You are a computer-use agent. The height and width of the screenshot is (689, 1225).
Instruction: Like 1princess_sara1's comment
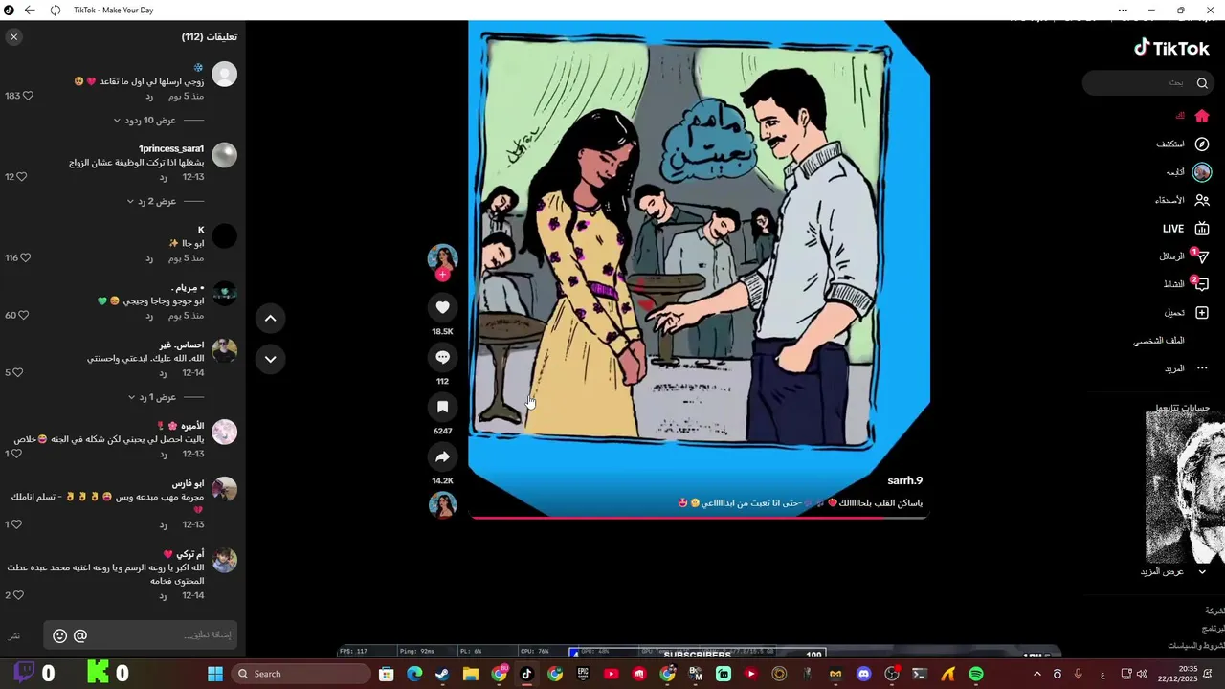22,177
